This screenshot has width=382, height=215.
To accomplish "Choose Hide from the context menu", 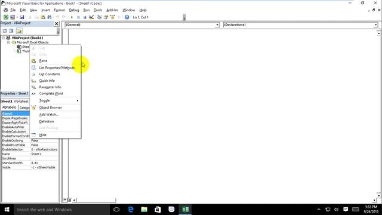I will [x=56, y=135].
